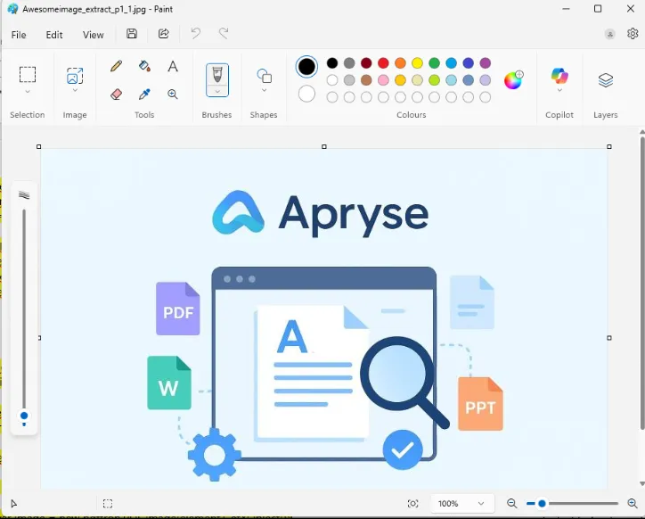
Task: Zoom out with the minus magnifier
Action: pos(511,503)
